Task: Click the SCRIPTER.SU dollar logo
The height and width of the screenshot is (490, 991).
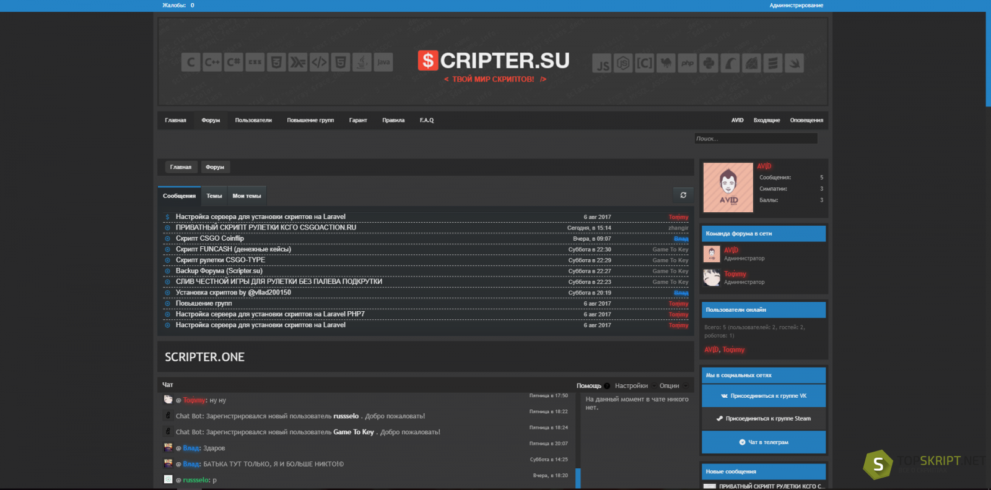Action: [x=427, y=61]
